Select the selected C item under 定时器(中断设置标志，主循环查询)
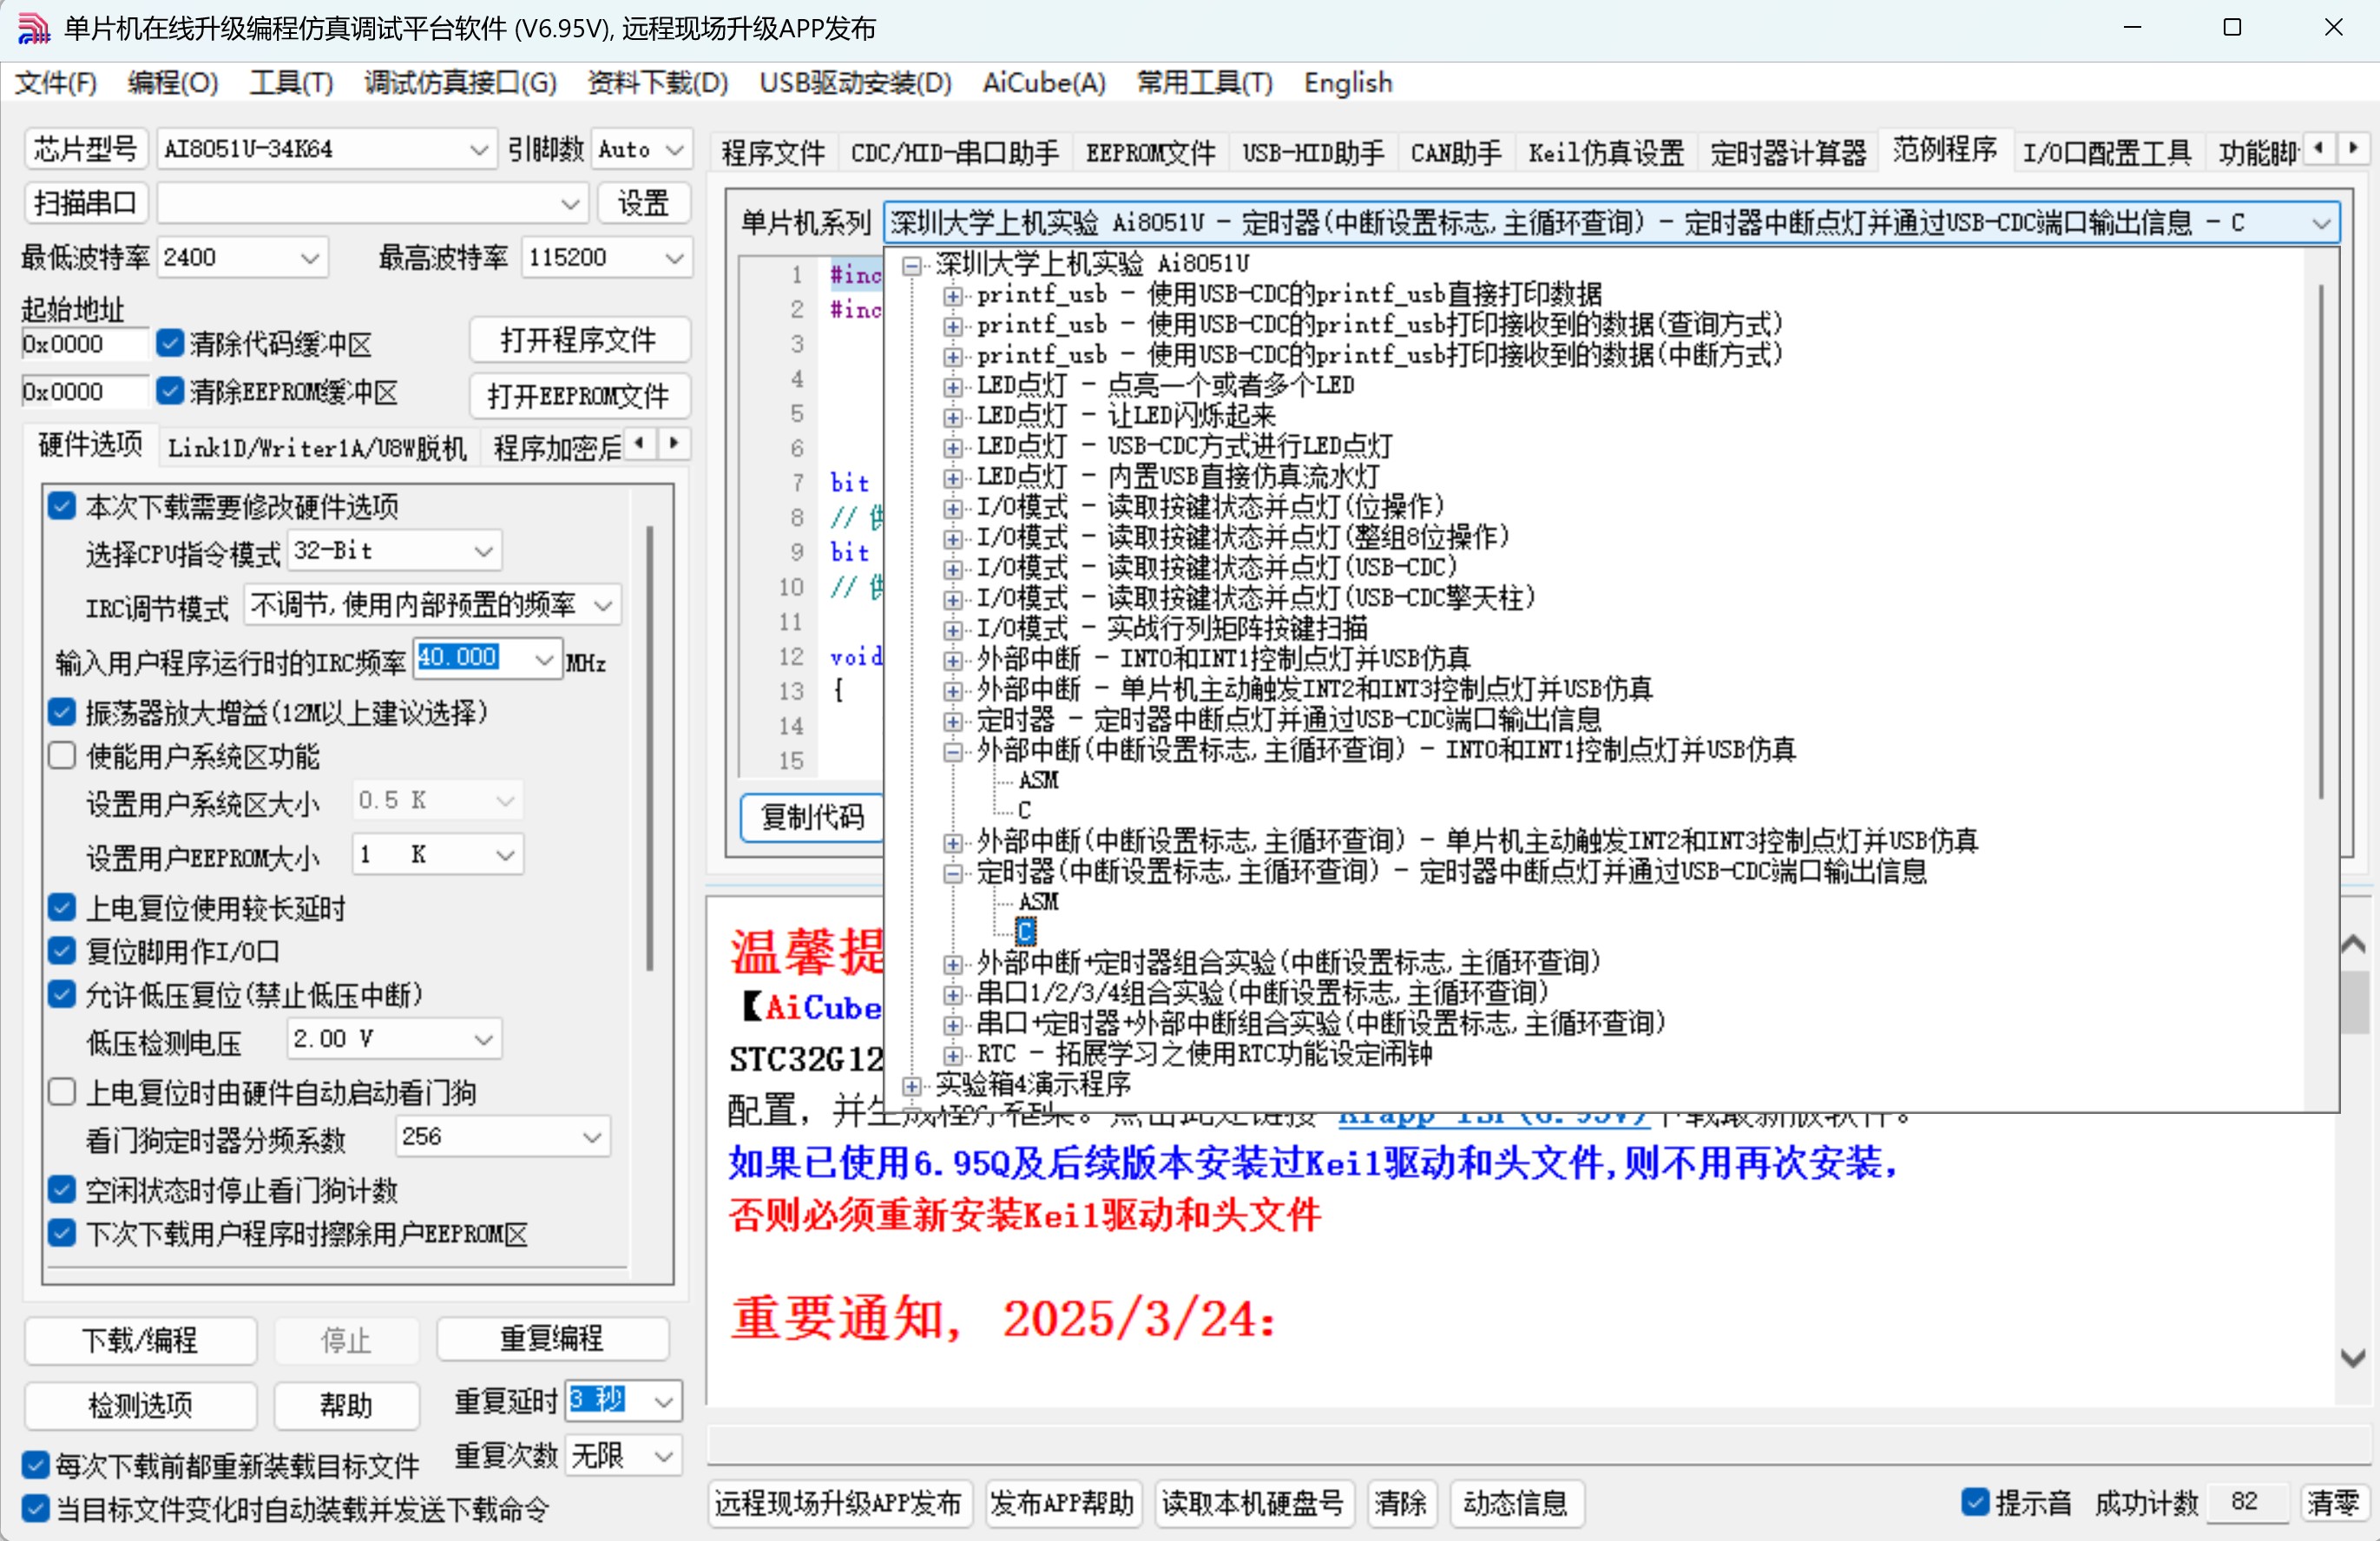This screenshot has height=1541, width=2380. pyautogui.click(x=1025, y=932)
